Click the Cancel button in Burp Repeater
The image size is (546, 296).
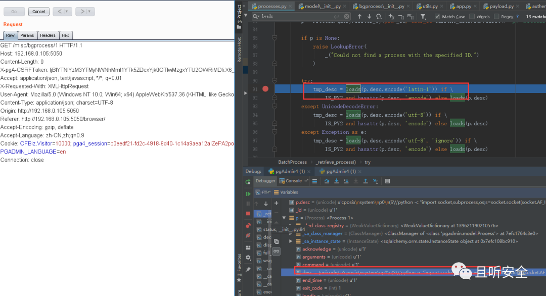point(38,12)
